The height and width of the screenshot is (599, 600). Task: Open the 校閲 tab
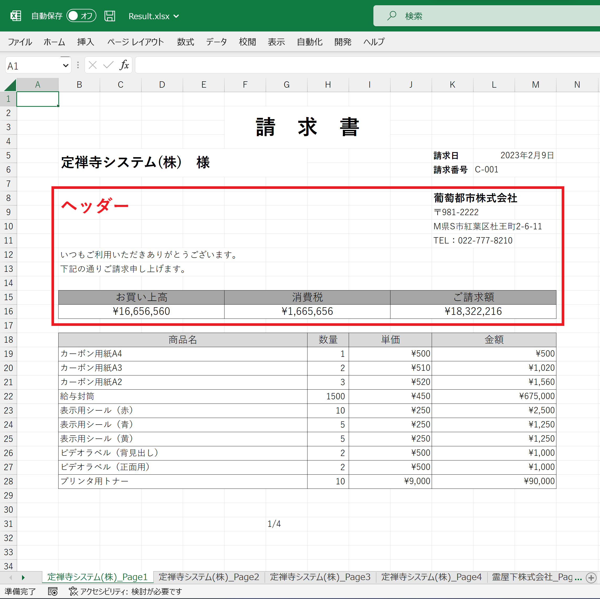pyautogui.click(x=247, y=42)
